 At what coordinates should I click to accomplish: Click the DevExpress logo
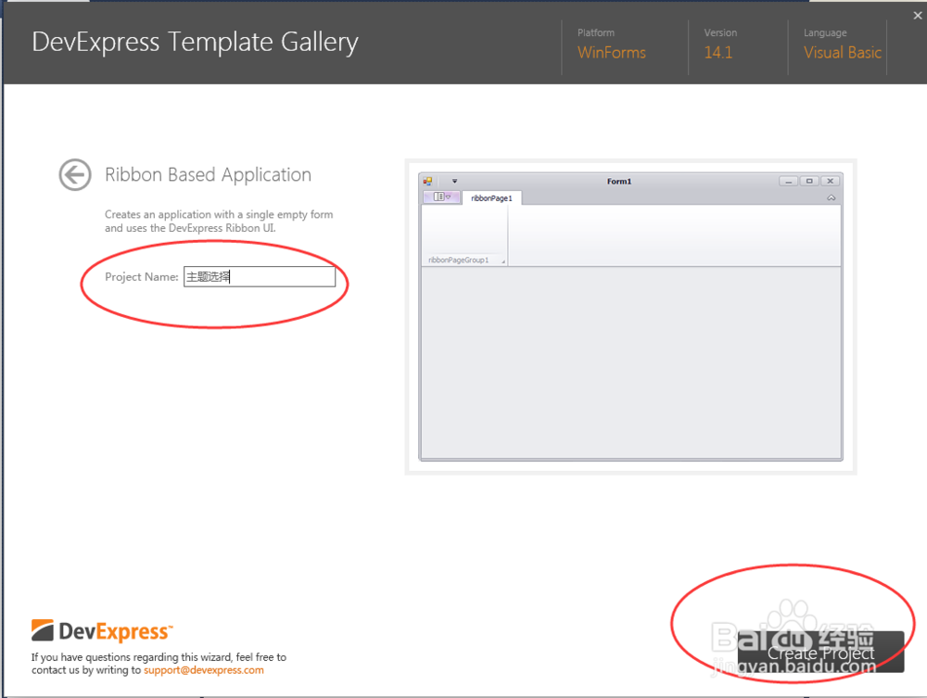pyautogui.click(x=102, y=631)
